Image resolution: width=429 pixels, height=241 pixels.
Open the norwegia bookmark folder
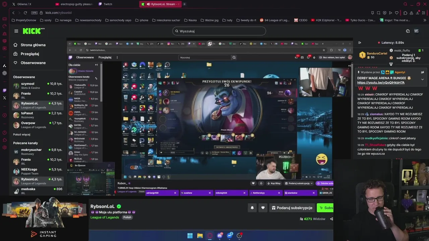pos(63,20)
